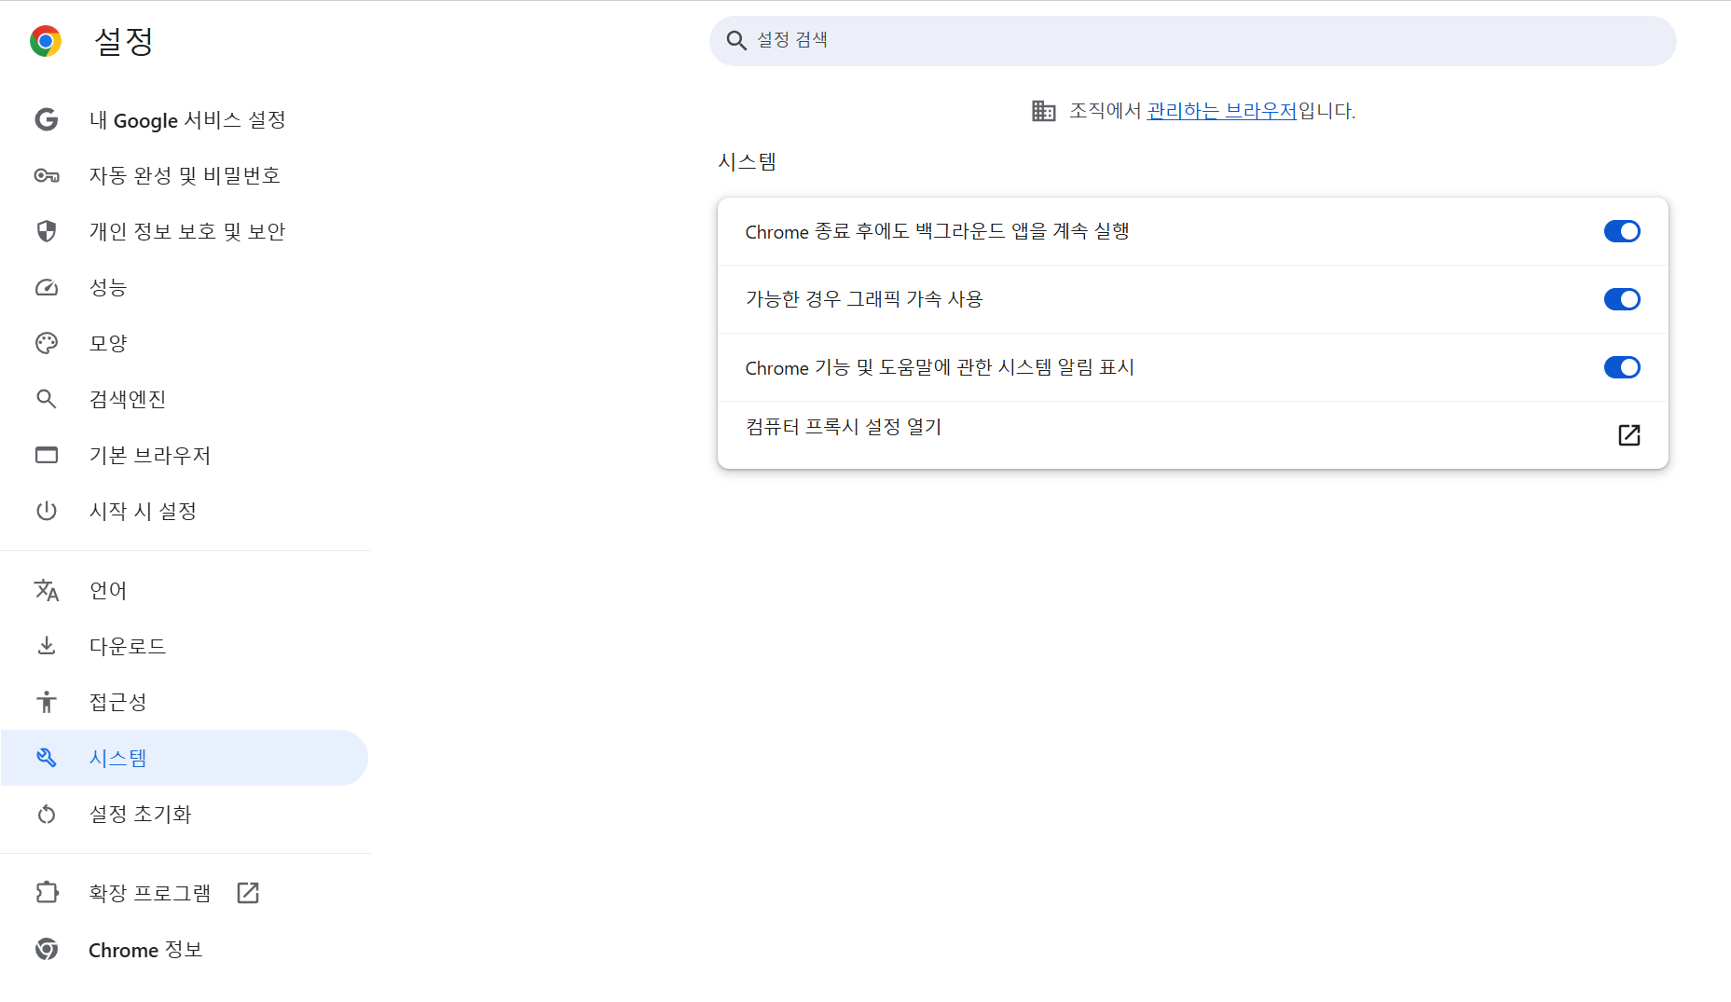Toggle 가능한 경우 그래픽 가속 사용

pyautogui.click(x=1622, y=299)
